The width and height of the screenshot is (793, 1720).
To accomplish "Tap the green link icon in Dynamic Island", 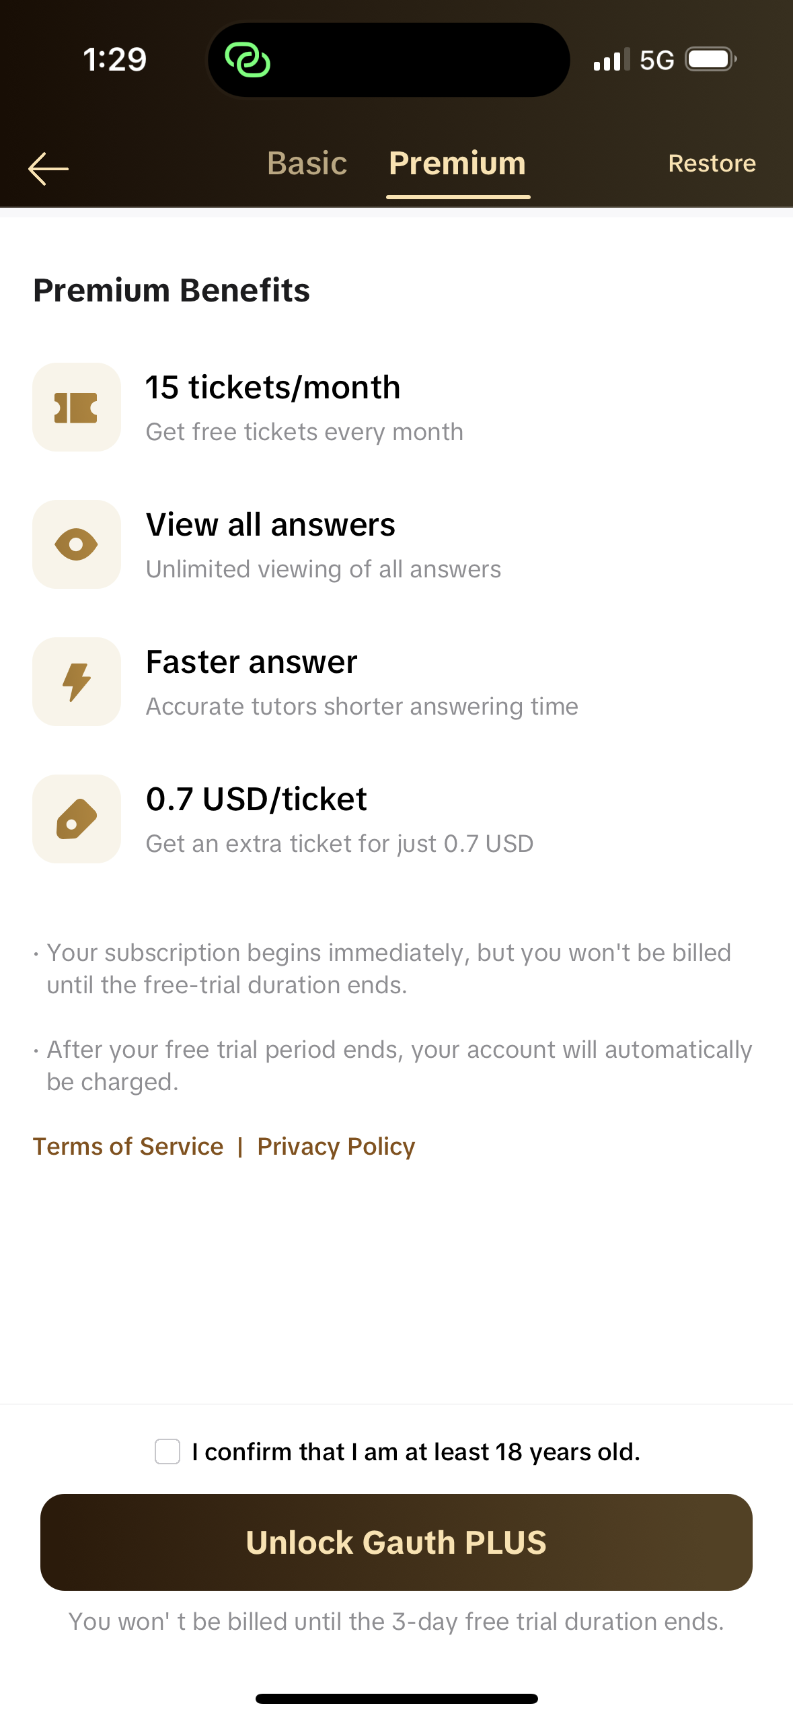I will 248,60.
